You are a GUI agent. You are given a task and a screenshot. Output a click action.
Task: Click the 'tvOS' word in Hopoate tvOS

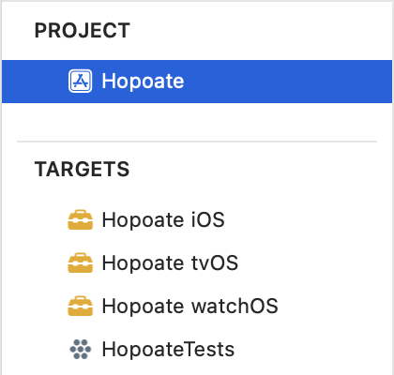(x=215, y=262)
